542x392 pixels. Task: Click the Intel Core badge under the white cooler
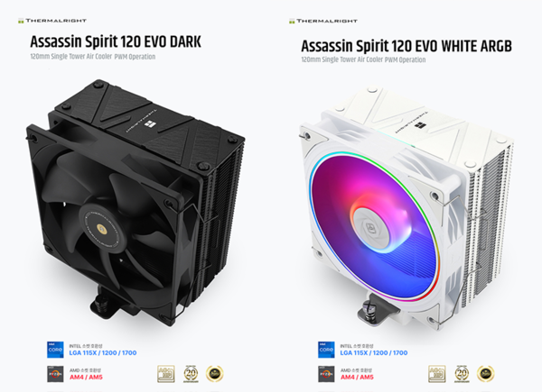[x=326, y=350]
